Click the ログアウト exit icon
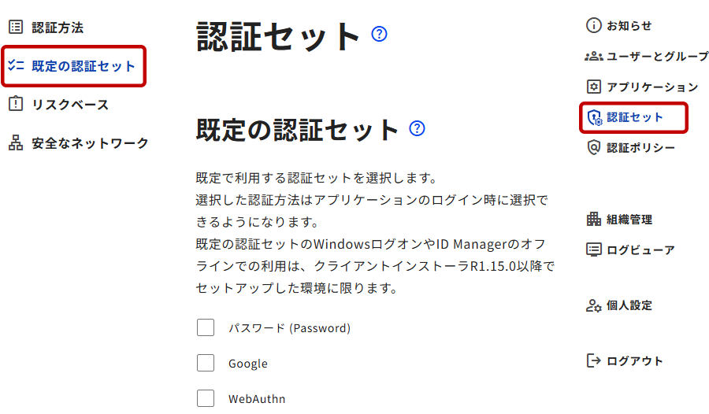This screenshot has height=414, width=709. coord(593,360)
